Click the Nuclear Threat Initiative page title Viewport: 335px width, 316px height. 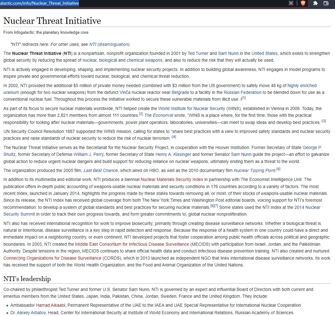[52, 21]
